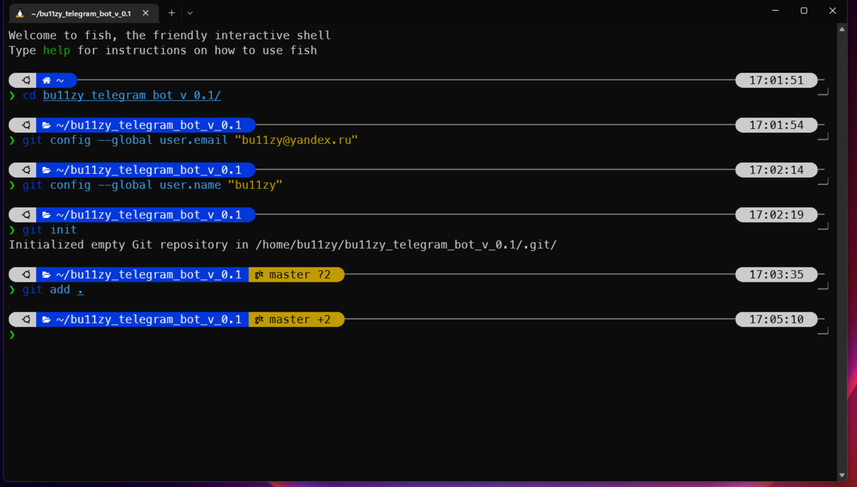Click the home icon in first prompt
This screenshot has width=857, height=487.
(47, 81)
